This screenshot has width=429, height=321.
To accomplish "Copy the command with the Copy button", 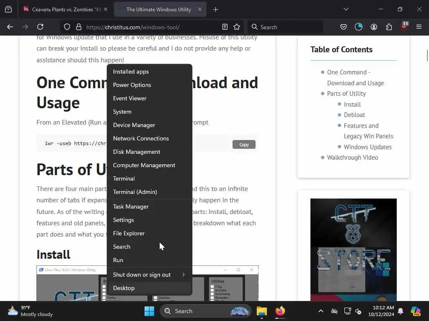I will pos(244,144).
